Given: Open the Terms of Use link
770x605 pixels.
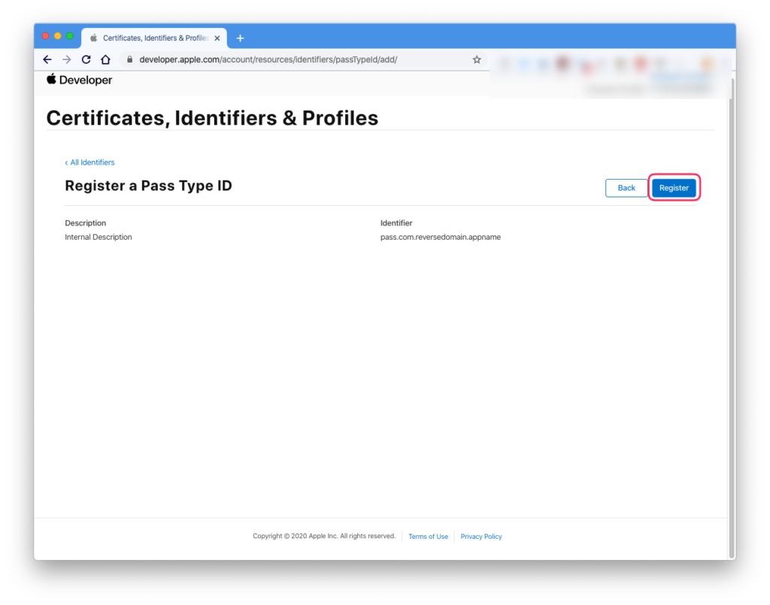Looking at the screenshot, I should coord(428,537).
